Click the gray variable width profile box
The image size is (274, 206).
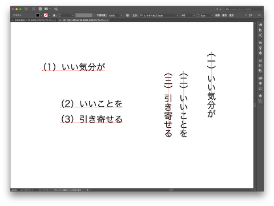coord(84,15)
